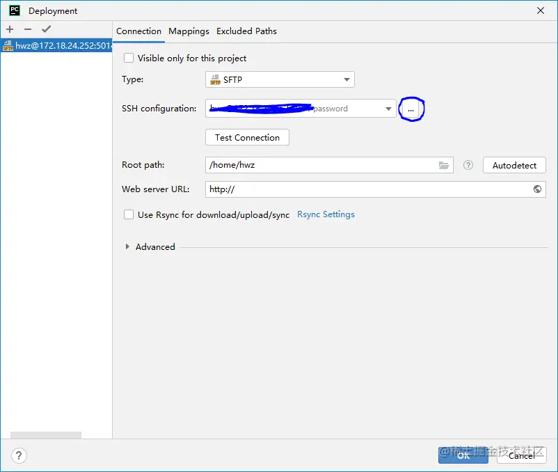Image resolution: width=558 pixels, height=472 pixels.
Task: Cancel the Deployment dialog
Action: coord(521,455)
